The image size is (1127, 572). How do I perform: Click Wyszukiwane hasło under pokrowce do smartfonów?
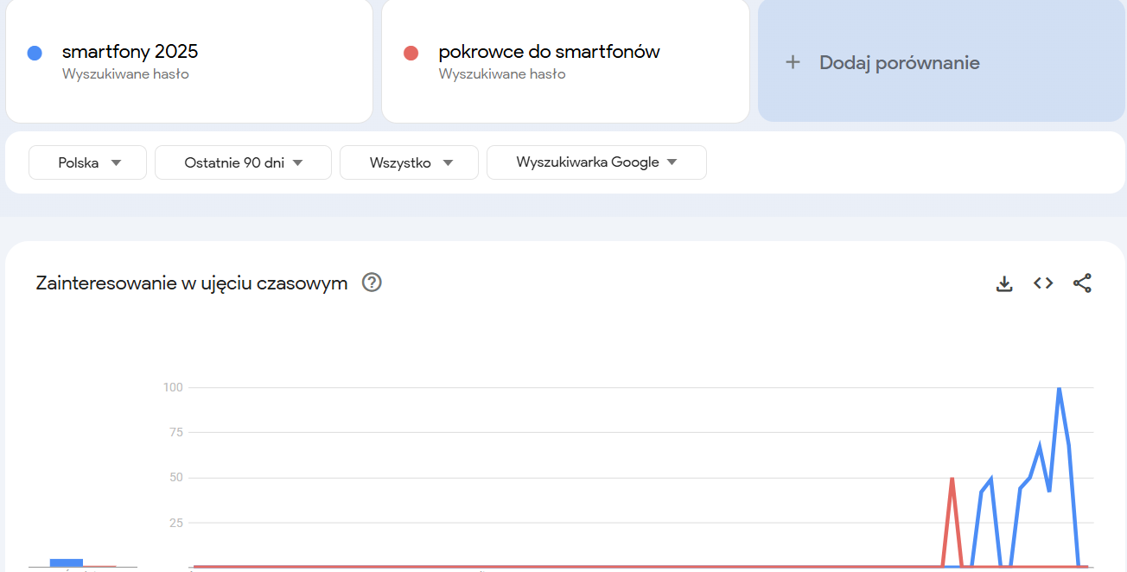pos(502,74)
